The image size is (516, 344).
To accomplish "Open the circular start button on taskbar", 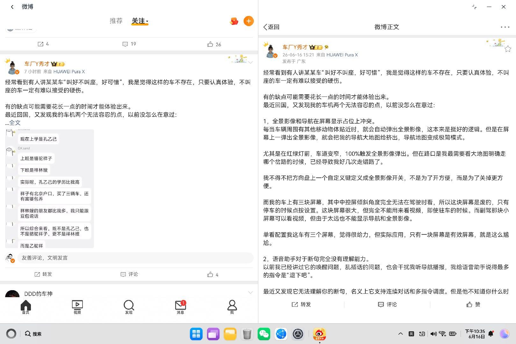I will coord(11,334).
